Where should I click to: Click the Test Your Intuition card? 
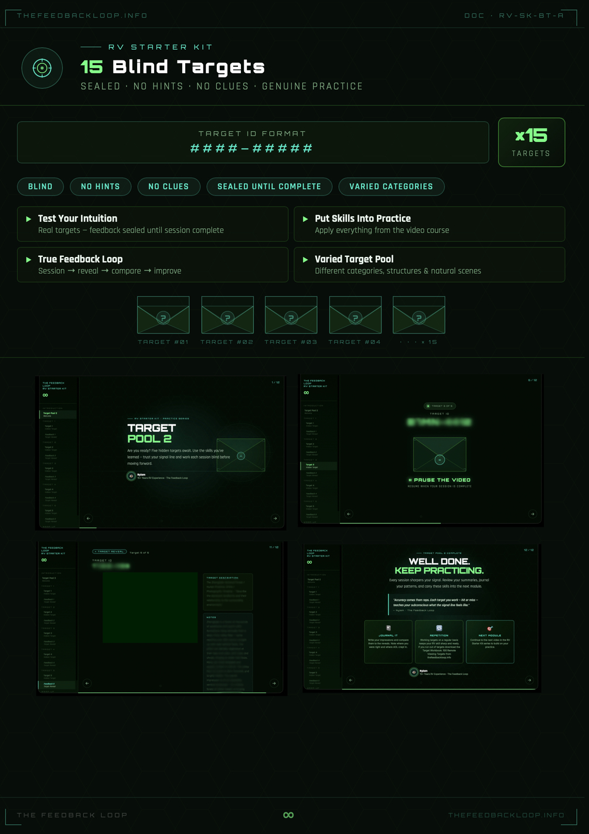(152, 224)
